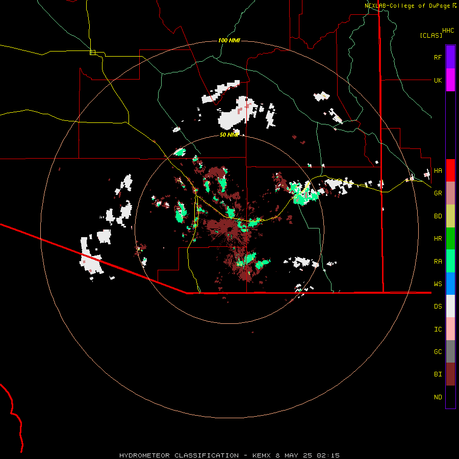This screenshot has width=459, height=459.
Task: Click the RA legend label
Action: [x=438, y=262]
